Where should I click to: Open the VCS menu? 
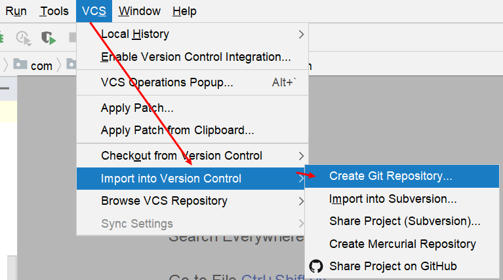[x=94, y=11]
